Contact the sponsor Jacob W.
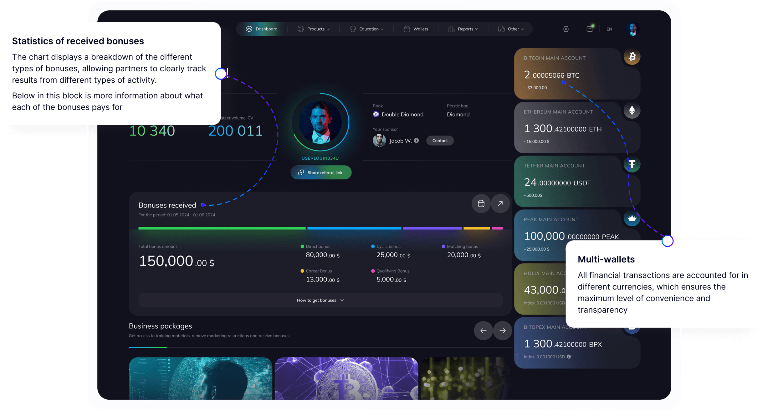768x416 pixels. 440,141
